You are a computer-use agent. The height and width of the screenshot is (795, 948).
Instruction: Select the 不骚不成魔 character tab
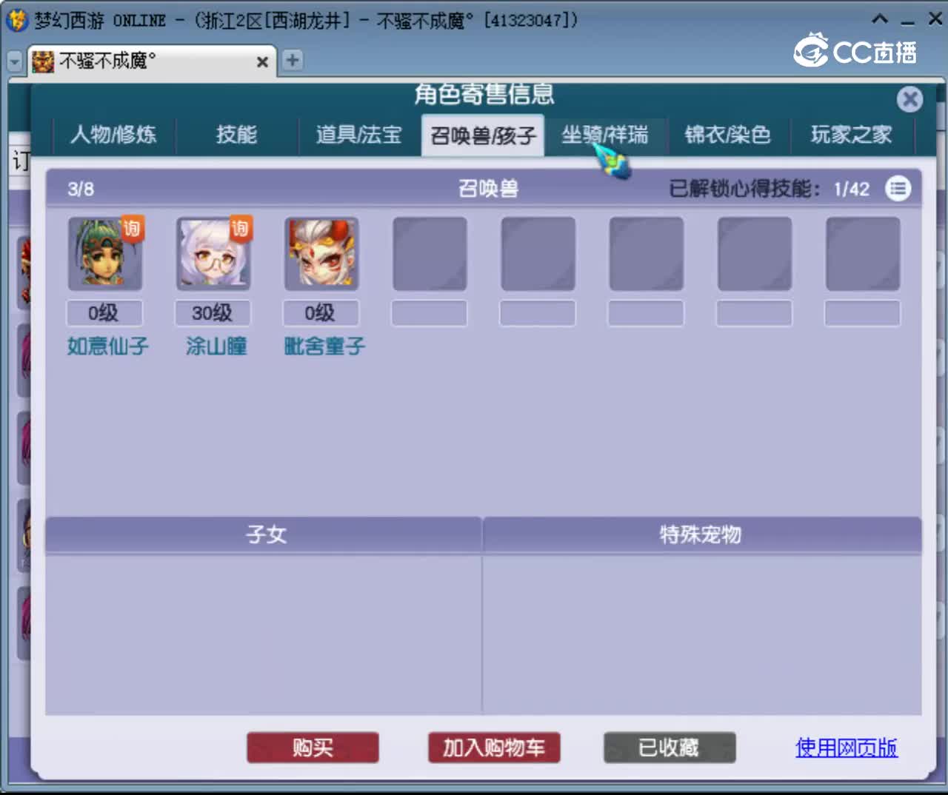(151, 61)
